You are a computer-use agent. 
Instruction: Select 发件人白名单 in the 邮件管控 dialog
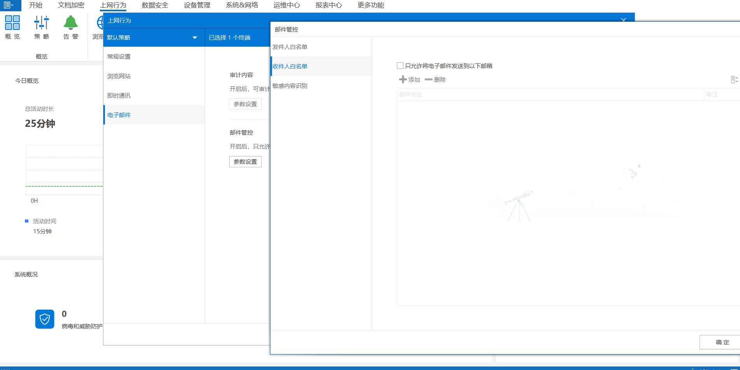point(321,47)
